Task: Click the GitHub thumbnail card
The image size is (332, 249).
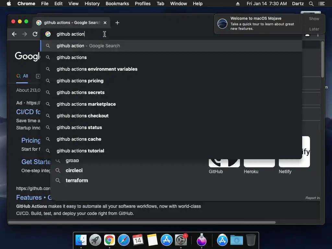Action: tap(224, 163)
